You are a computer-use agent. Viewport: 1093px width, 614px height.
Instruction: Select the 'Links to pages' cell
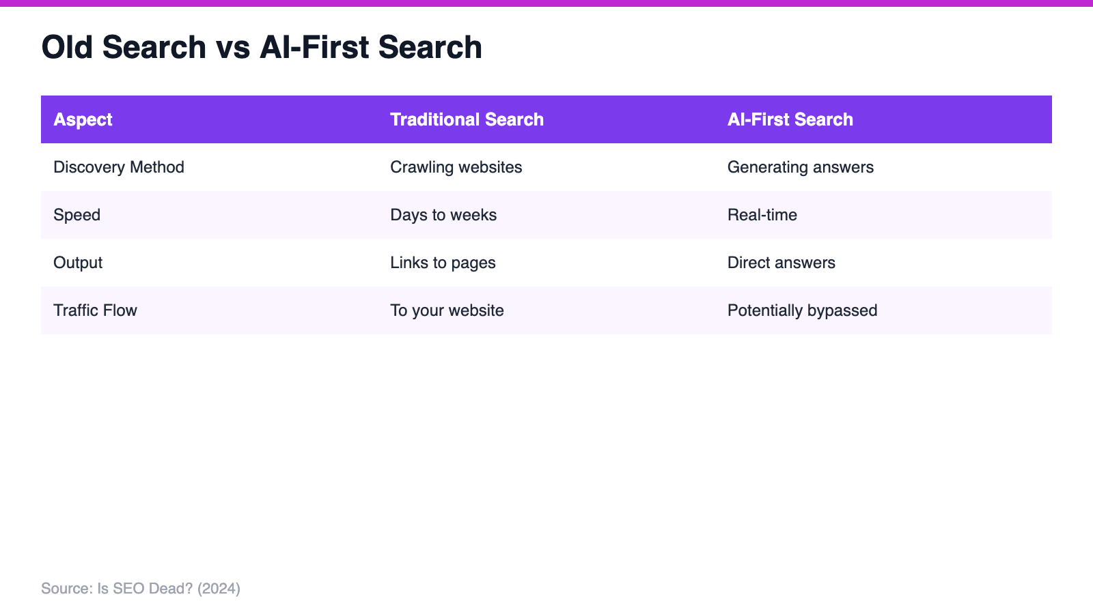546,263
